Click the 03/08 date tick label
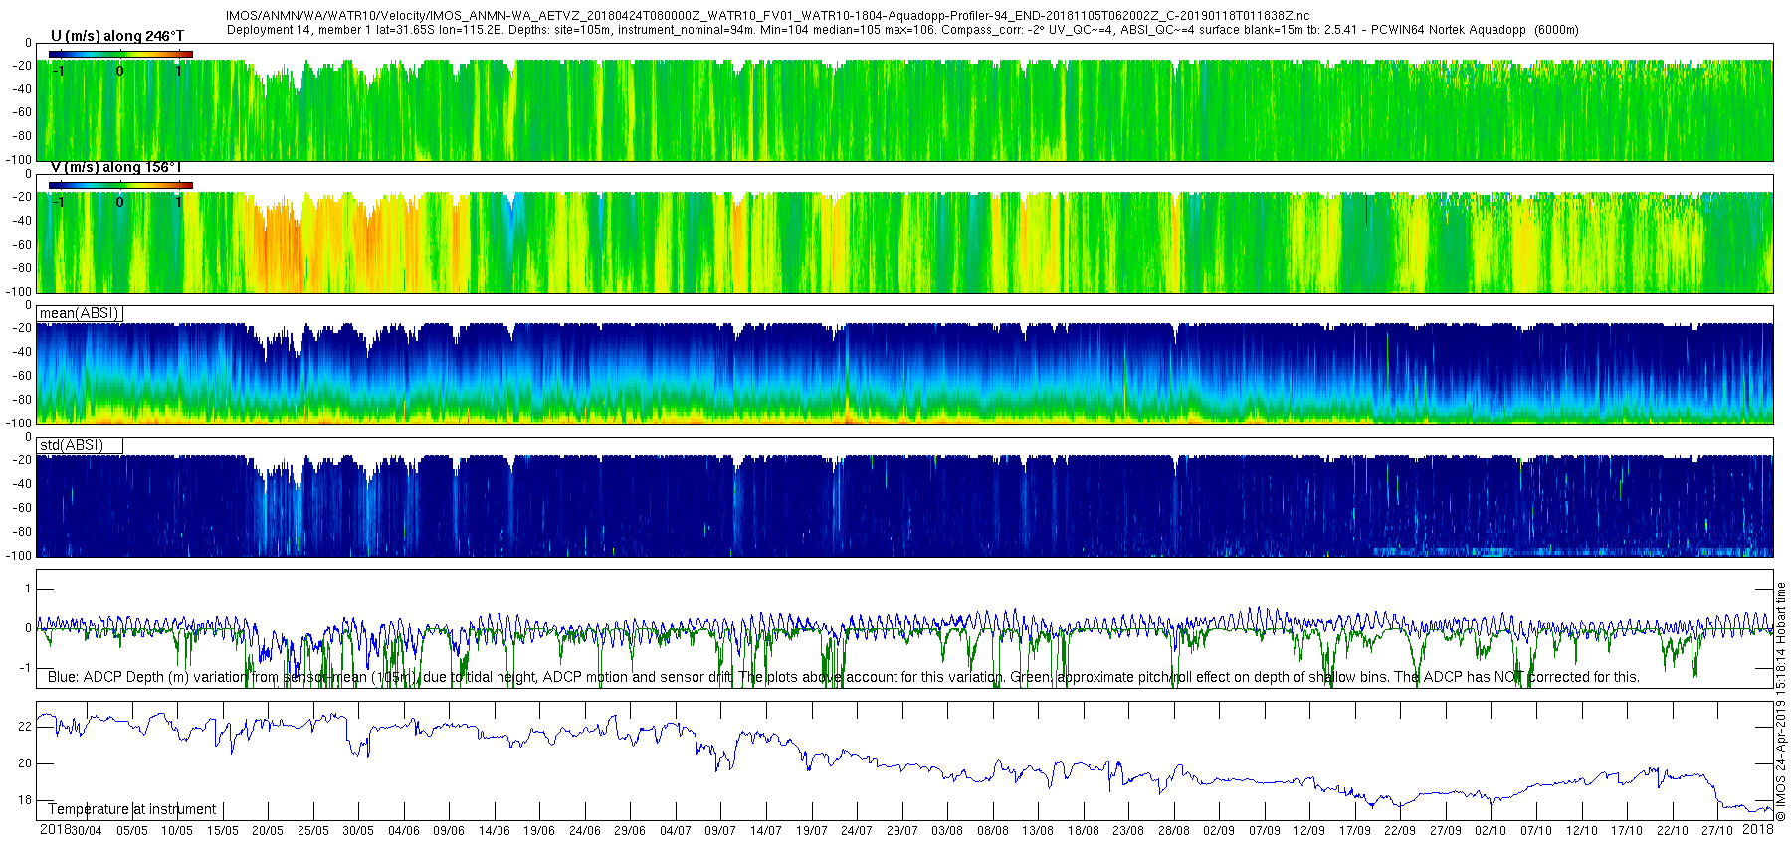1791x845 pixels. pyautogui.click(x=947, y=831)
